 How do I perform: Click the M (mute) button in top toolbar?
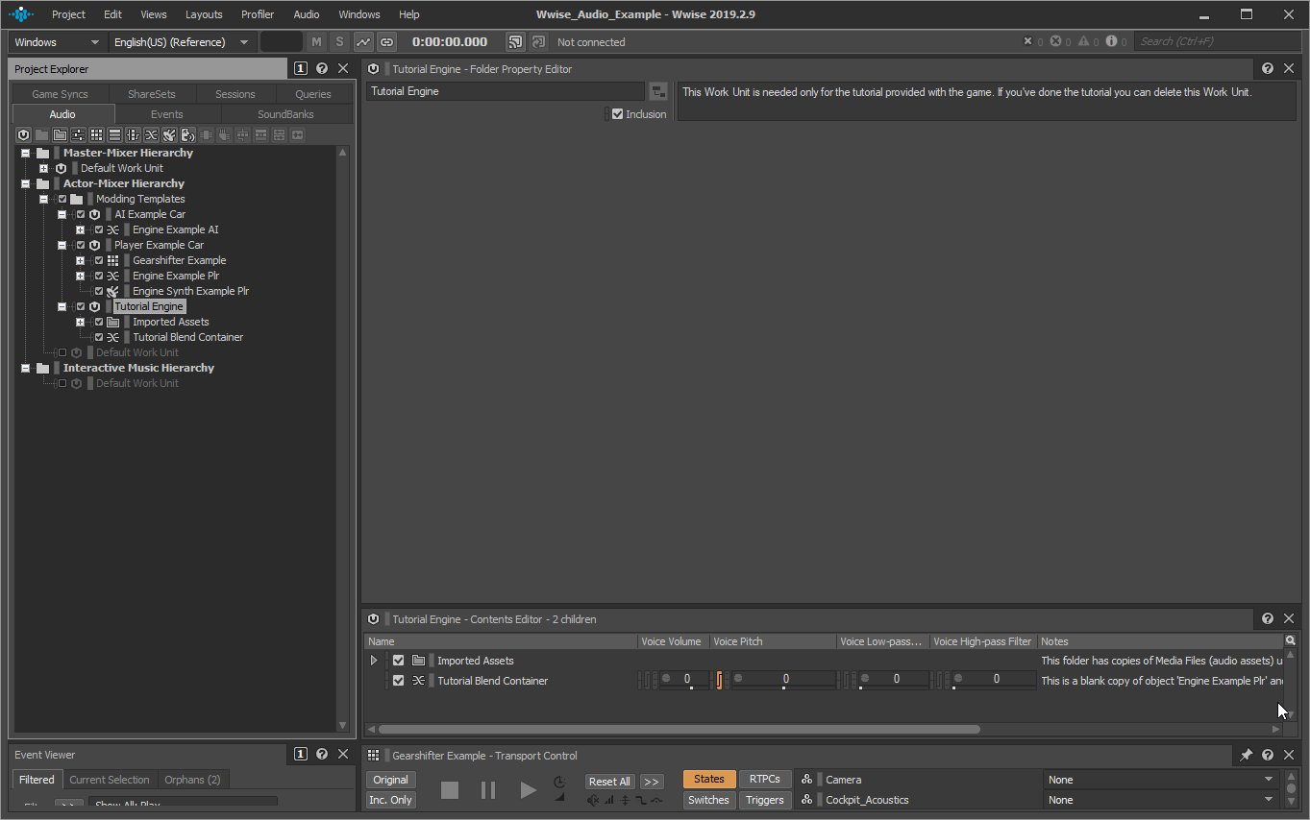point(316,41)
